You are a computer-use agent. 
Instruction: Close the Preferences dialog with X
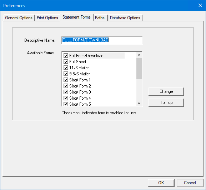coord(200,5)
